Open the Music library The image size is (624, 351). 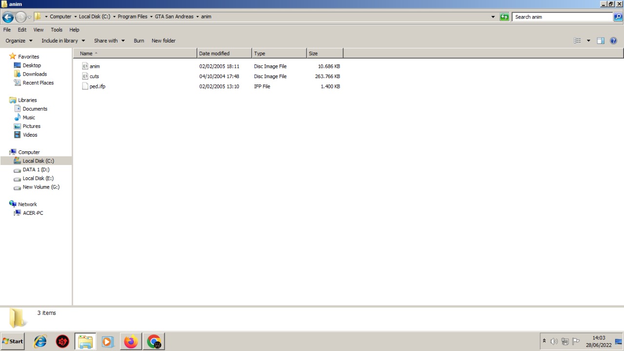point(29,118)
